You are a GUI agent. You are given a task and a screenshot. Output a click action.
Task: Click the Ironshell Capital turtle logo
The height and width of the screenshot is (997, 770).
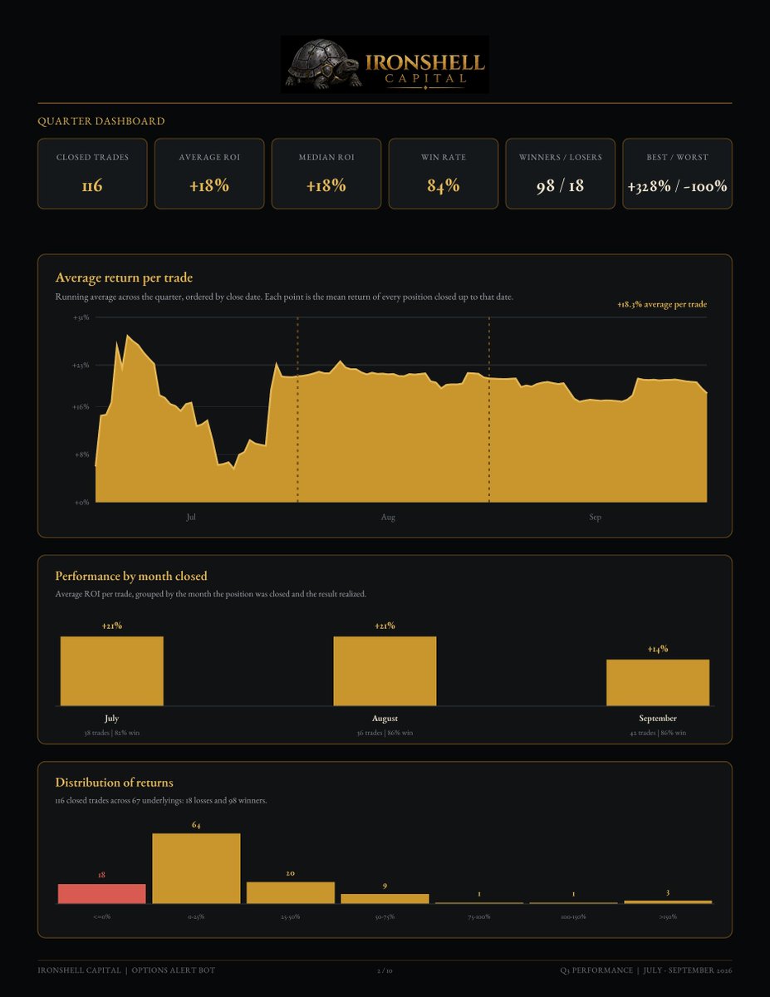pos(385,64)
